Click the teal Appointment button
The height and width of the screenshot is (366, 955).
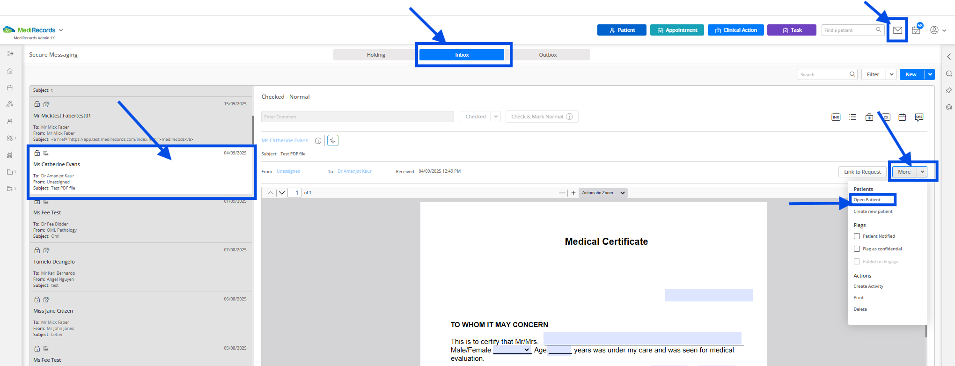click(677, 30)
